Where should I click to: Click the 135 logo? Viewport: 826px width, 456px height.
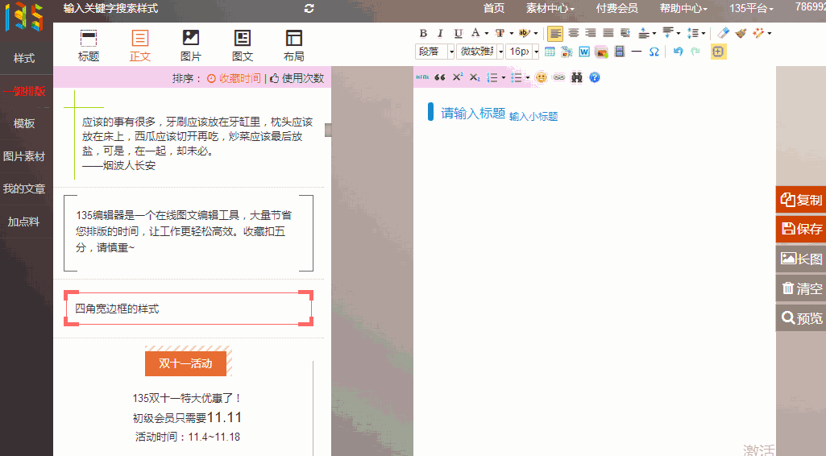point(24,18)
